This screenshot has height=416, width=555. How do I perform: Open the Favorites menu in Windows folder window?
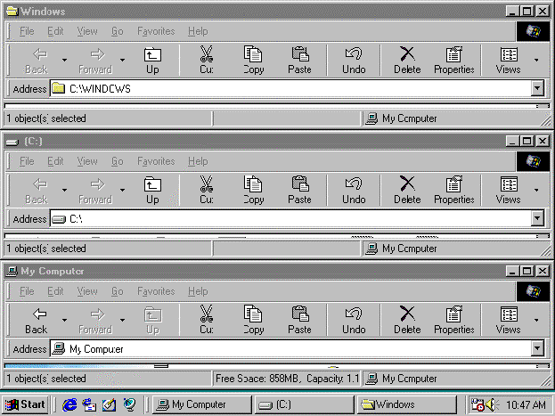click(156, 31)
